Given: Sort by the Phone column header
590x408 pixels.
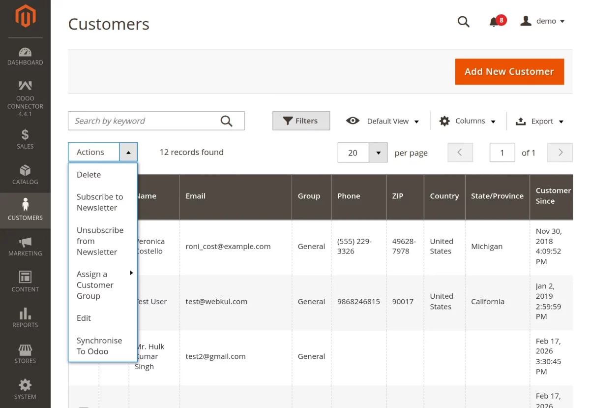Looking at the screenshot, I should pyautogui.click(x=359, y=196).
